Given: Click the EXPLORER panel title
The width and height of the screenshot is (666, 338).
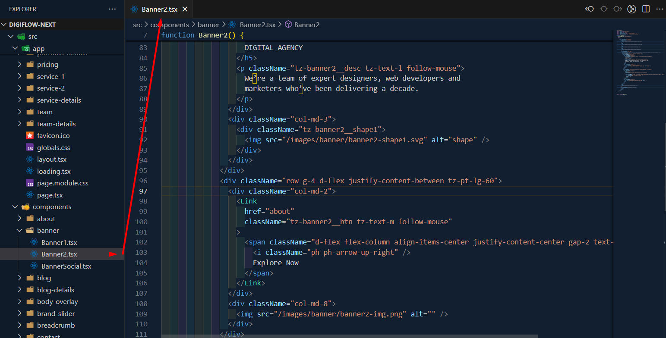Looking at the screenshot, I should tap(22, 9).
